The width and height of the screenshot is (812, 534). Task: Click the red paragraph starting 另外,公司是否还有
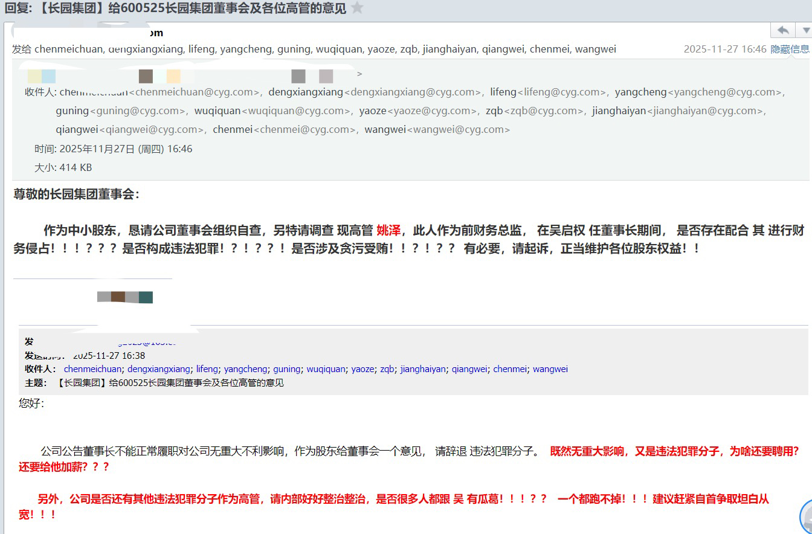394,507
